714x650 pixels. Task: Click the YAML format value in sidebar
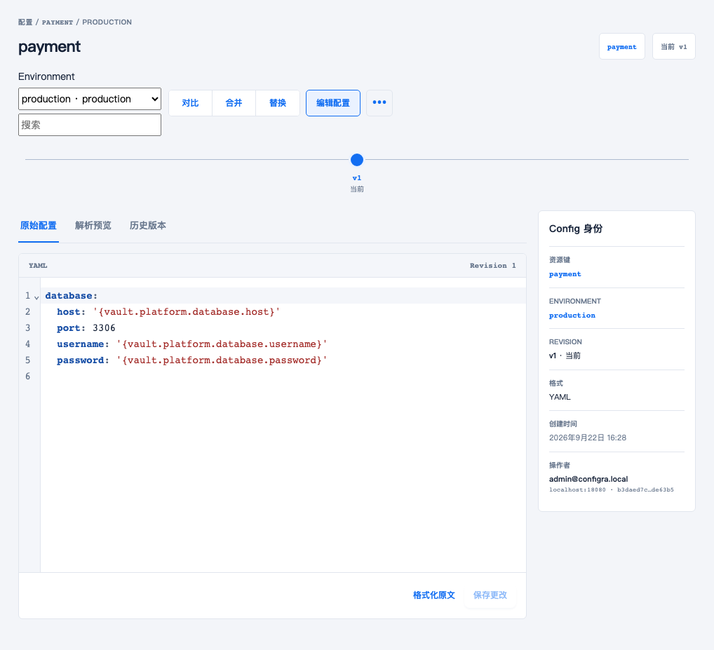560,397
